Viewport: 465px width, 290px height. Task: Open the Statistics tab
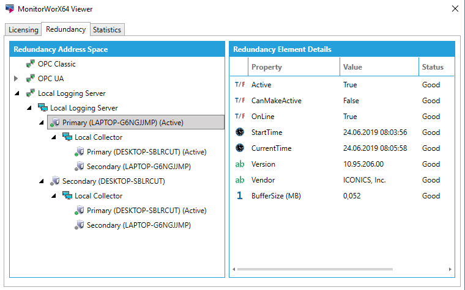coord(107,30)
